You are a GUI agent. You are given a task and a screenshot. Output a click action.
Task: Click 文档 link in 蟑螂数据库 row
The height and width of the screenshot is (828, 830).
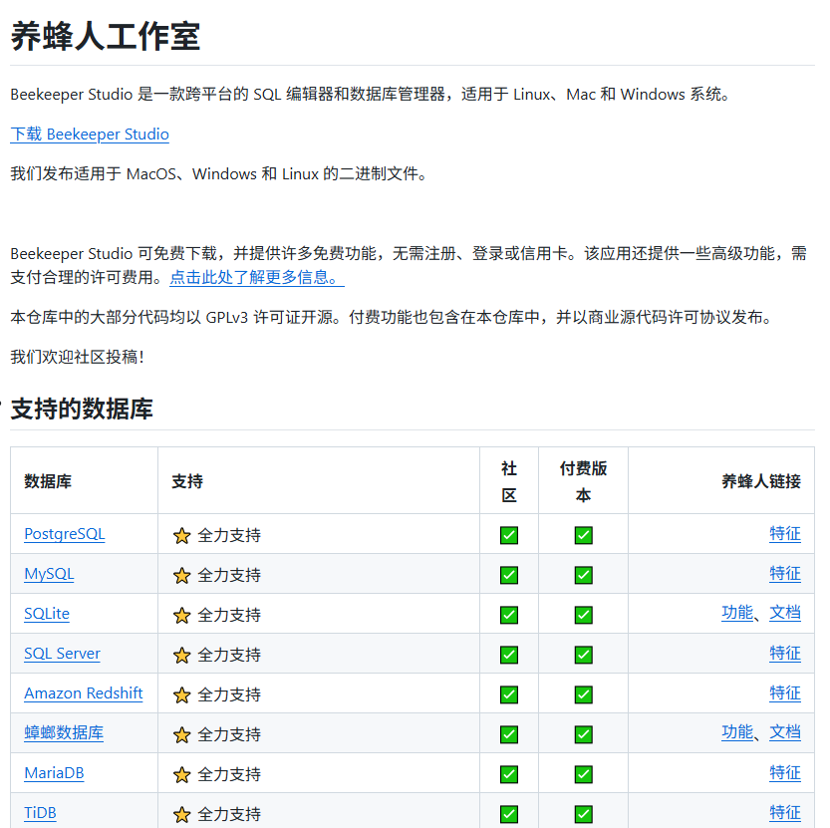784,732
